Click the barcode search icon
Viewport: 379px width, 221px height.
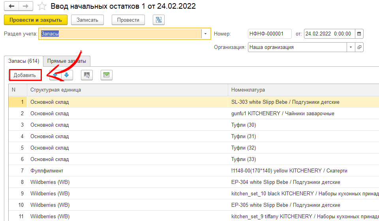(87, 75)
